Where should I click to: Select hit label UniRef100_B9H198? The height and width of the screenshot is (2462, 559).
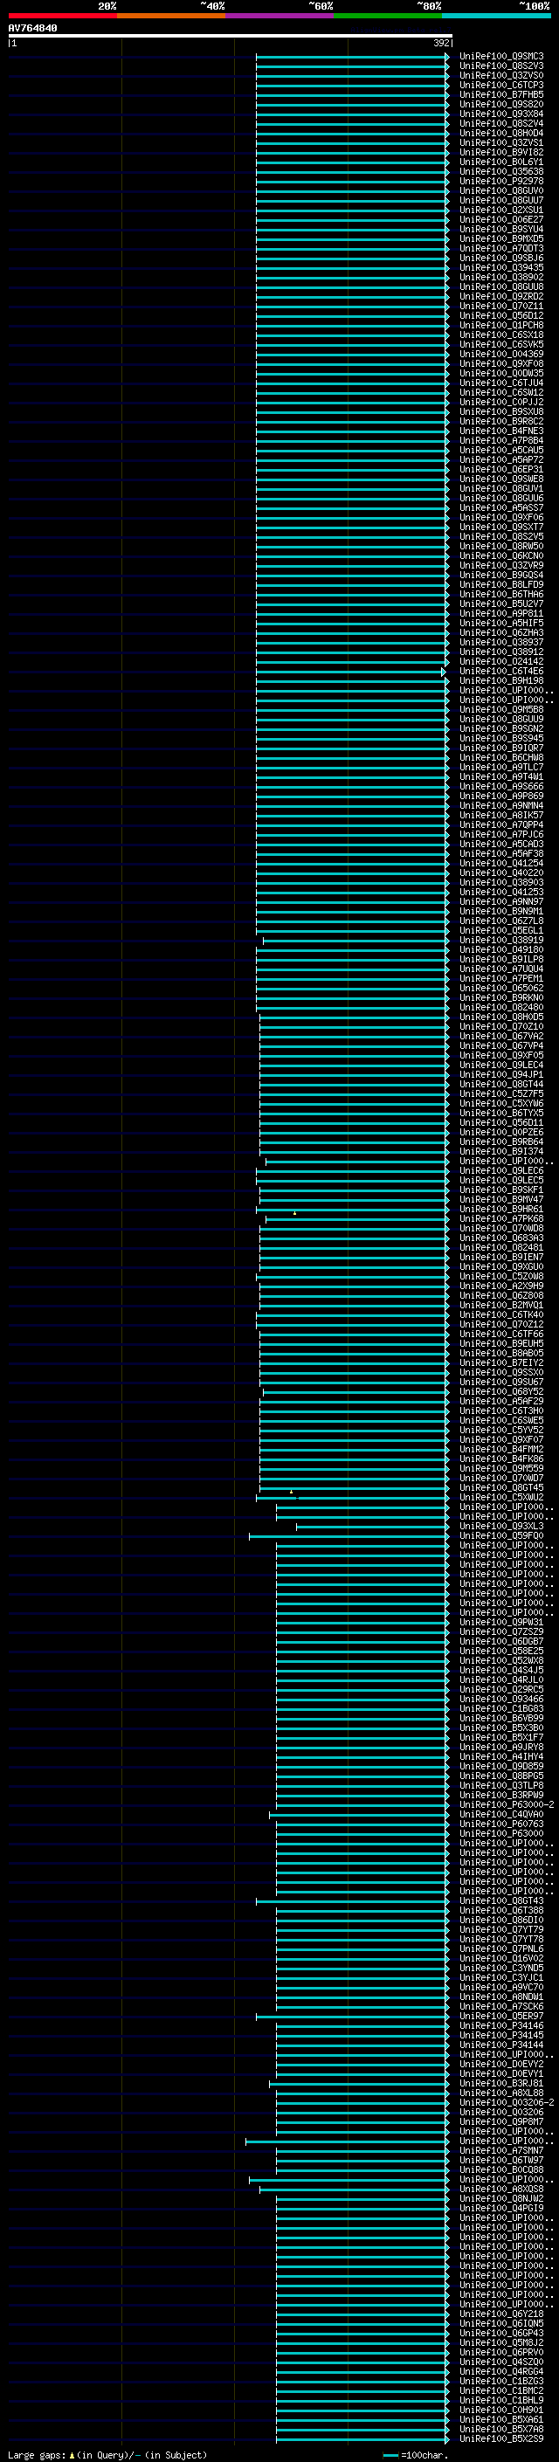pyautogui.click(x=500, y=680)
